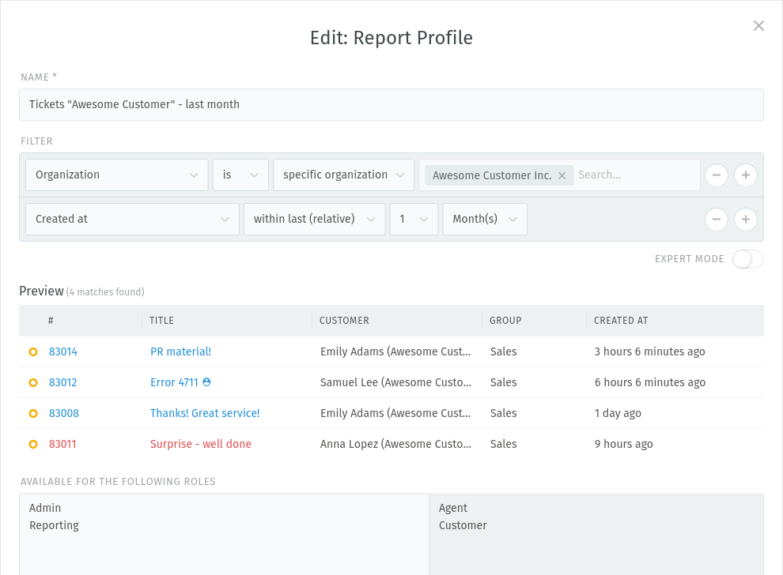Open the 'is' operator dropdown

[x=240, y=175]
